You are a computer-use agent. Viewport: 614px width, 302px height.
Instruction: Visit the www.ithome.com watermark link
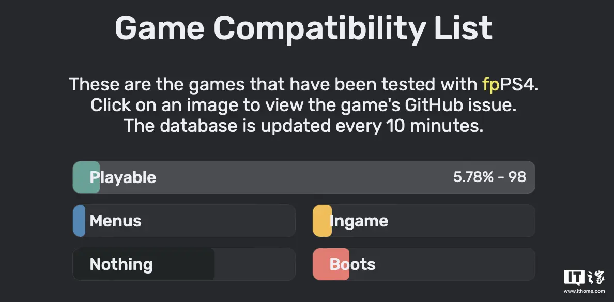click(584, 291)
